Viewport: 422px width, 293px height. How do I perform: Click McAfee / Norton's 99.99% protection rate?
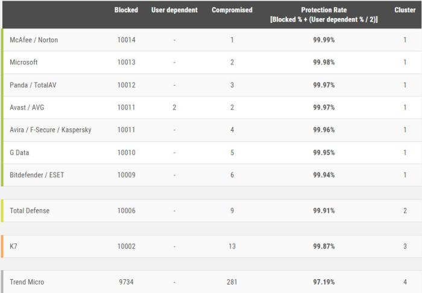tap(324, 40)
